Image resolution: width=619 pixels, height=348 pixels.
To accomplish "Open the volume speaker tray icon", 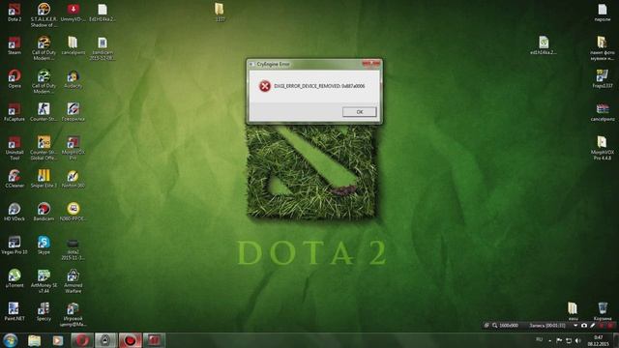I will point(578,340).
